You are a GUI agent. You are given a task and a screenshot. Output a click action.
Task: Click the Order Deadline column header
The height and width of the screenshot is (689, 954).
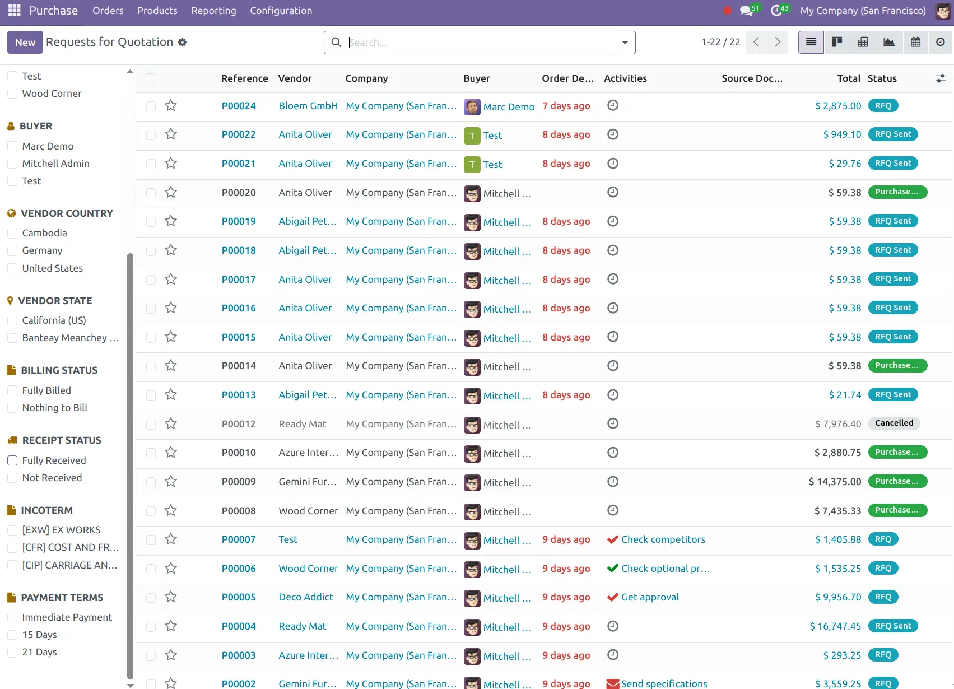[x=567, y=78]
